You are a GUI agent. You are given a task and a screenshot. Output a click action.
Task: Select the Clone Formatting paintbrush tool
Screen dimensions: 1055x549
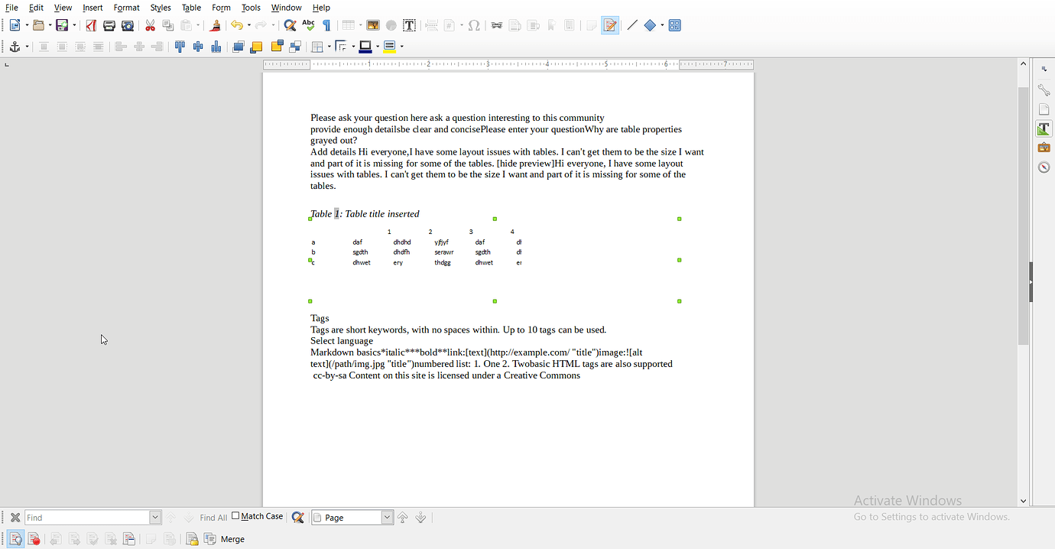coord(214,25)
